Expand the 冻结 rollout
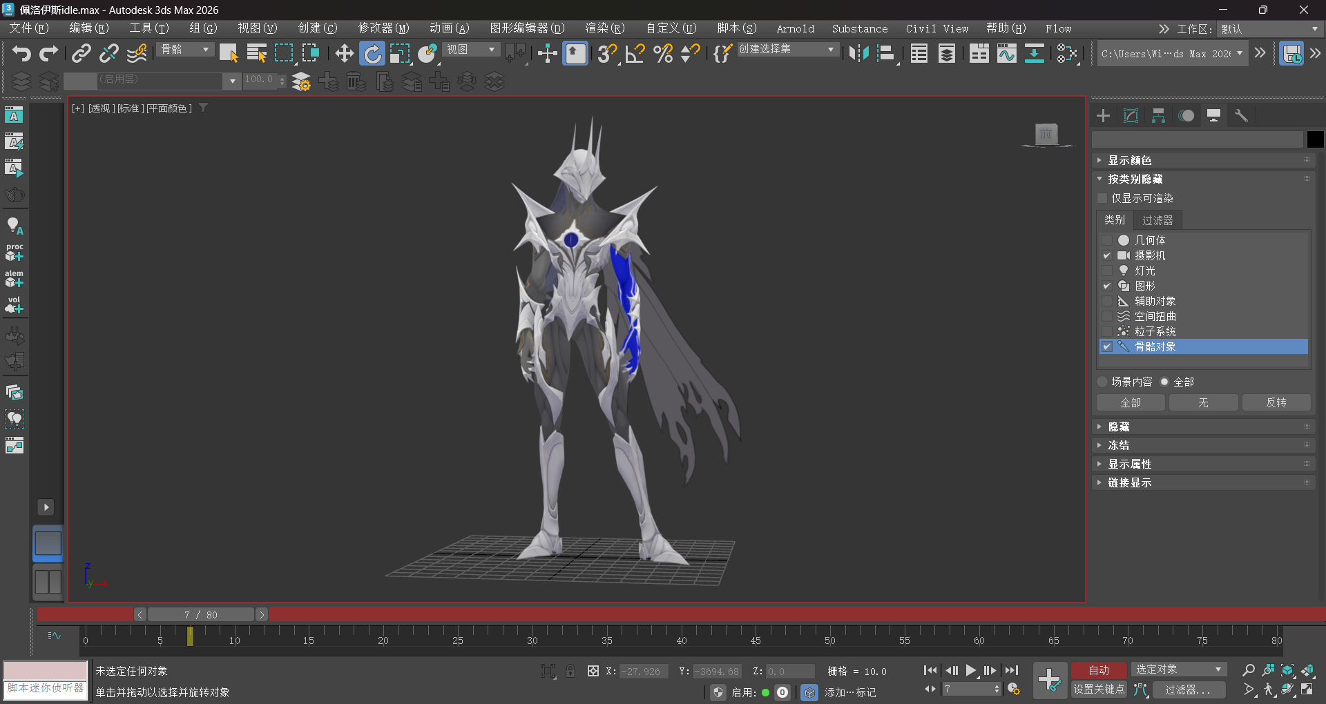This screenshot has width=1326, height=704. tap(1204, 445)
